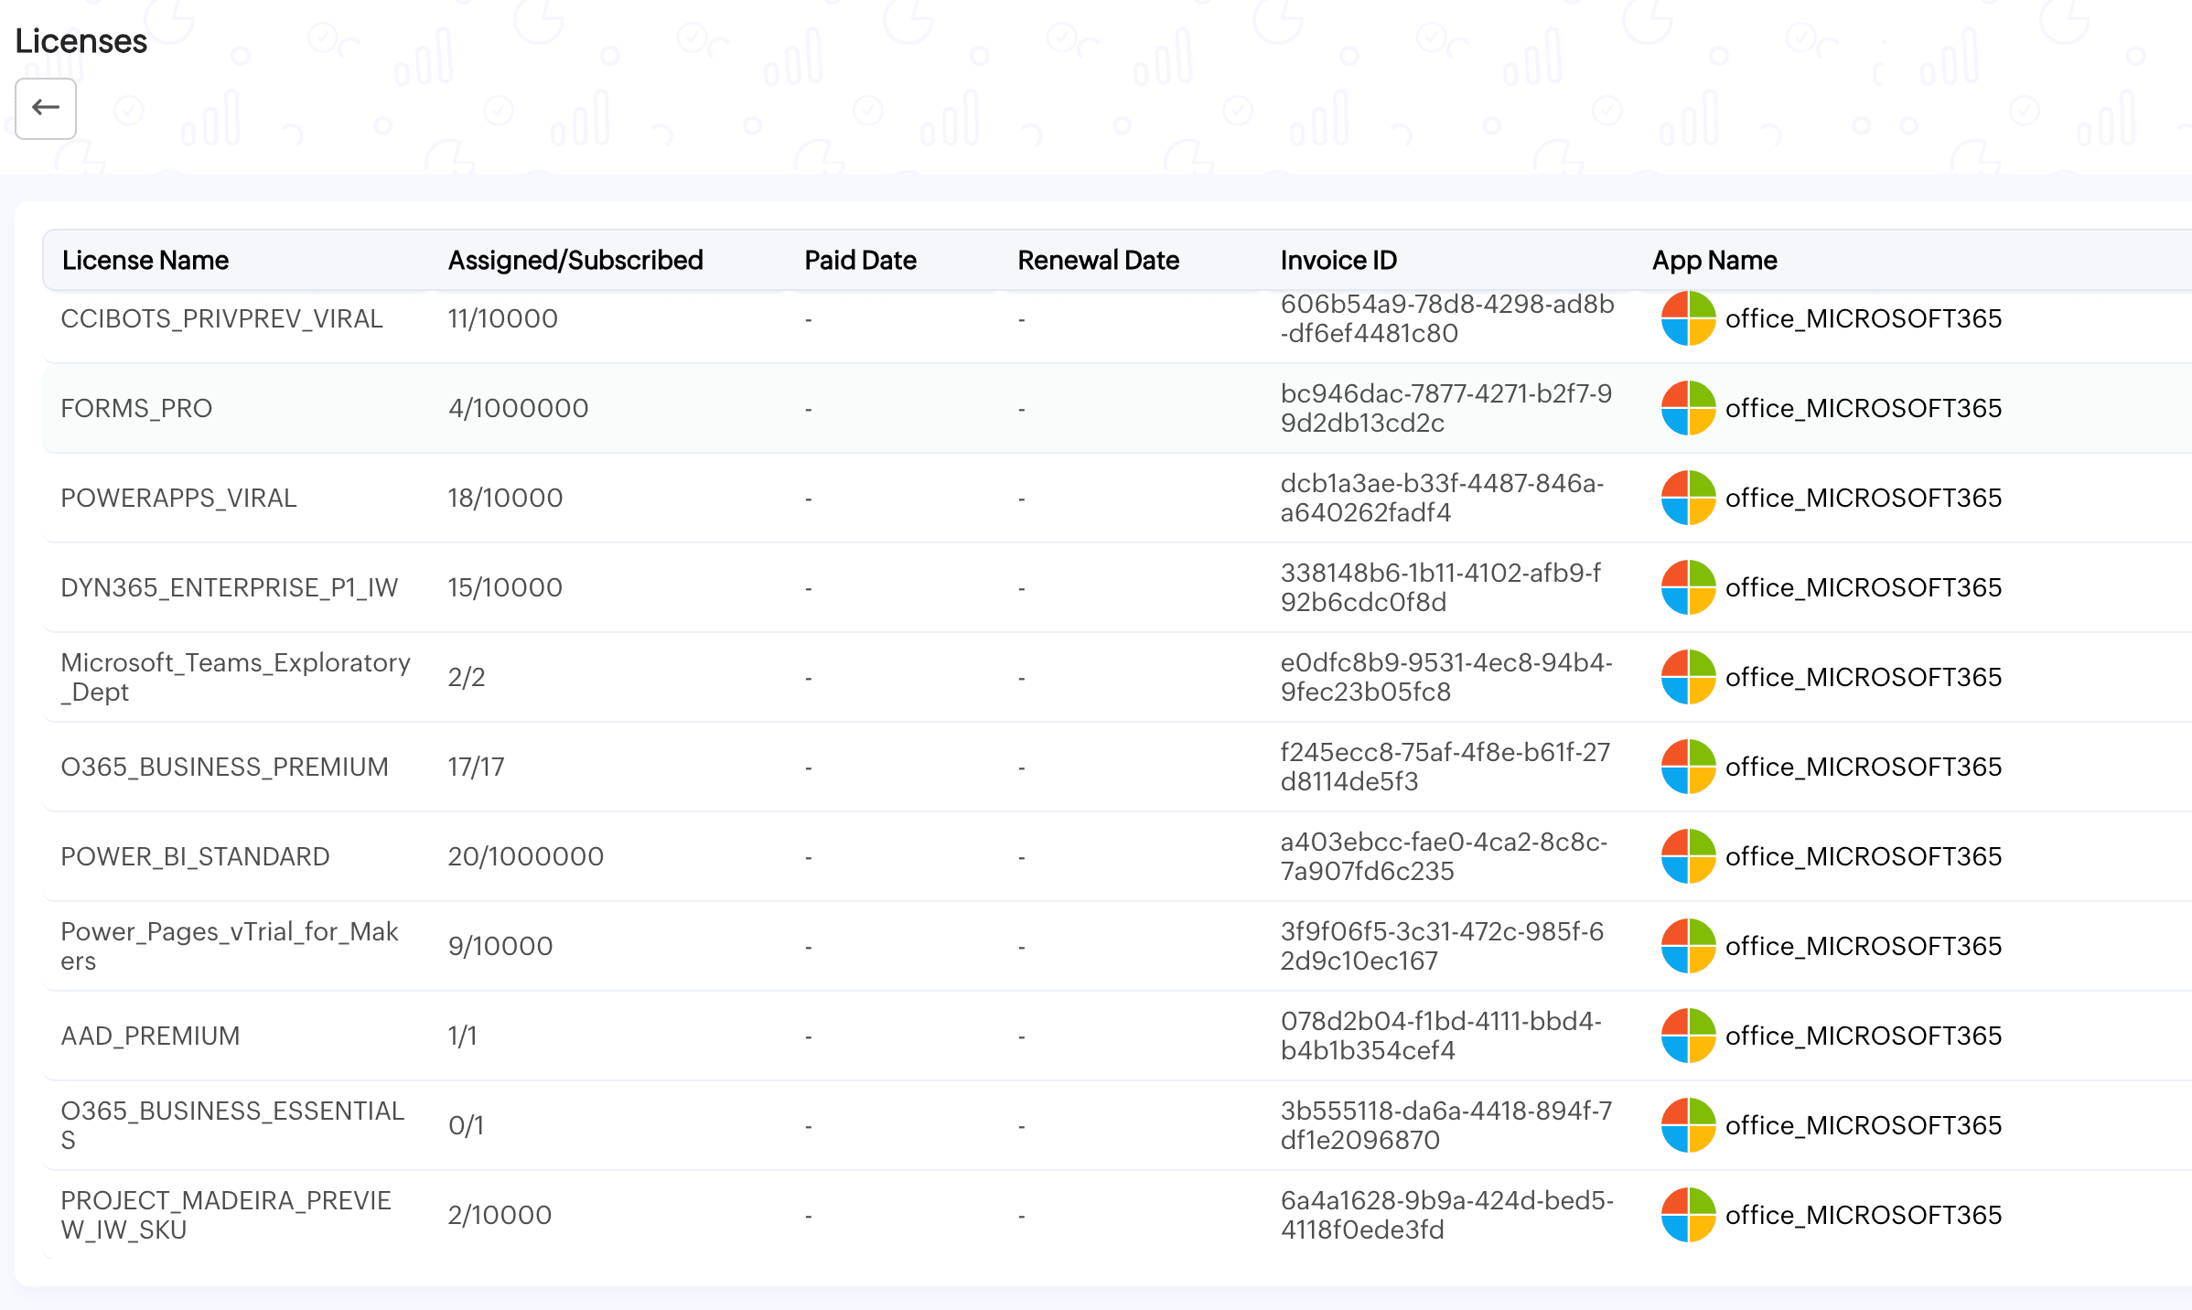Image resolution: width=2192 pixels, height=1310 pixels.
Task: Click the License Name column header
Action: (x=145, y=261)
